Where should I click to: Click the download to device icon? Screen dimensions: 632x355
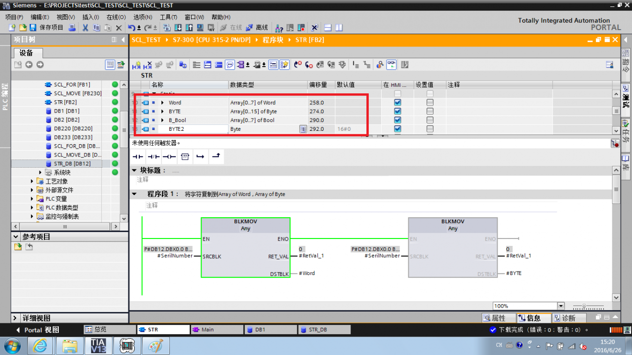click(x=178, y=28)
